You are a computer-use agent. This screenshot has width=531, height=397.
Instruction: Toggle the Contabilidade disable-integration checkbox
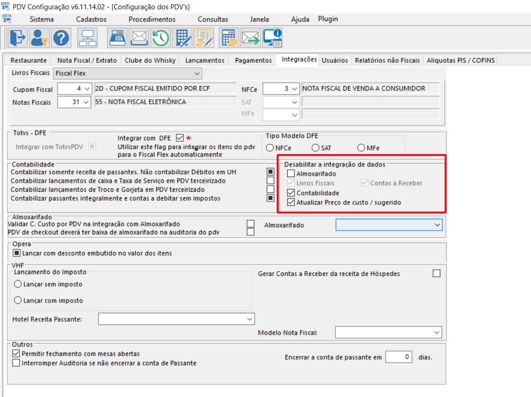click(291, 193)
